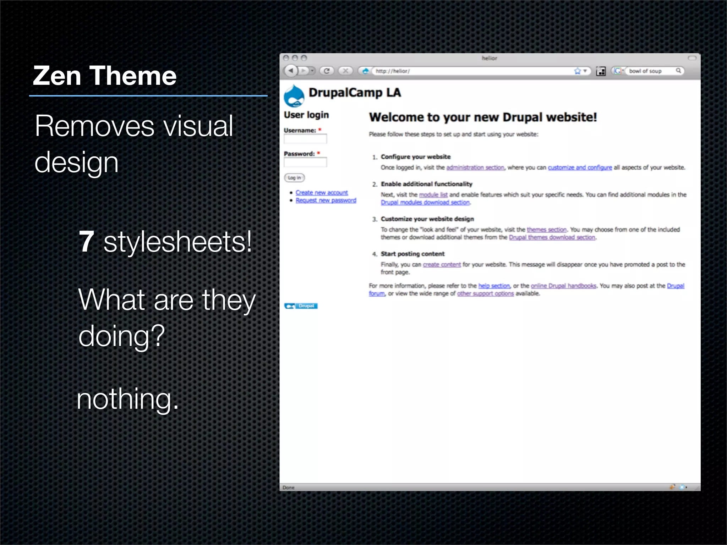The width and height of the screenshot is (727, 545).
Task: Open the Google search engine selector
Action: (x=618, y=71)
